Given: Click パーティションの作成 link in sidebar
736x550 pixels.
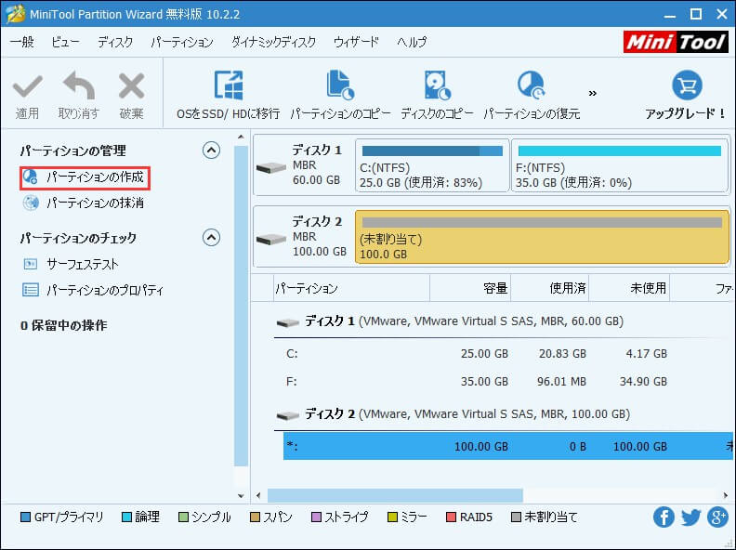Looking at the screenshot, I should click(85, 177).
